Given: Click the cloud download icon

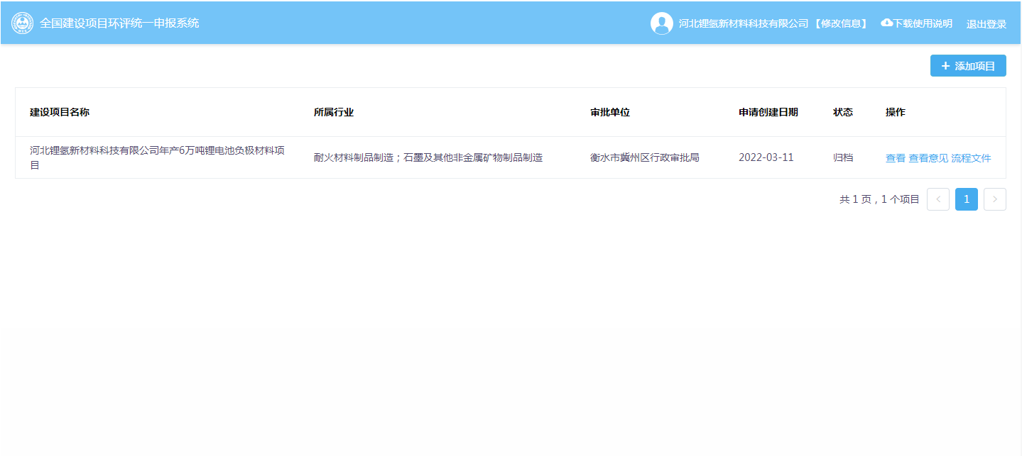Looking at the screenshot, I should coord(886,23).
